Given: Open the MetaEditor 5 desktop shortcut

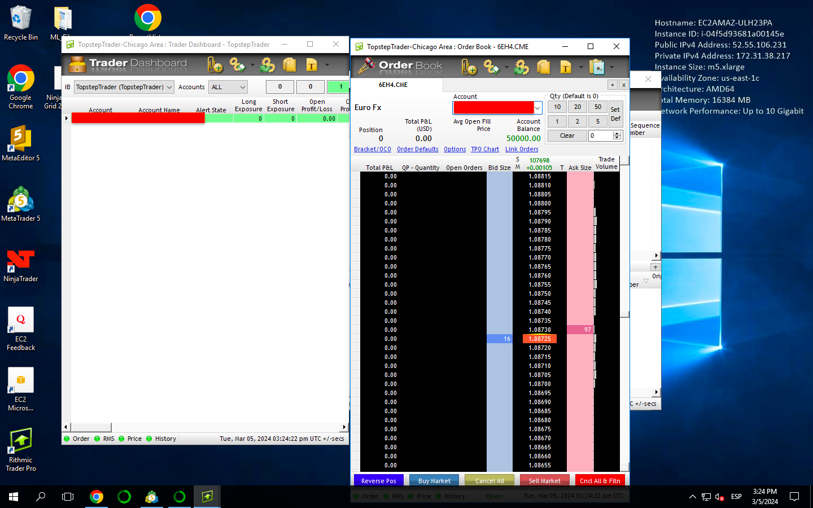Looking at the screenshot, I should (21, 143).
